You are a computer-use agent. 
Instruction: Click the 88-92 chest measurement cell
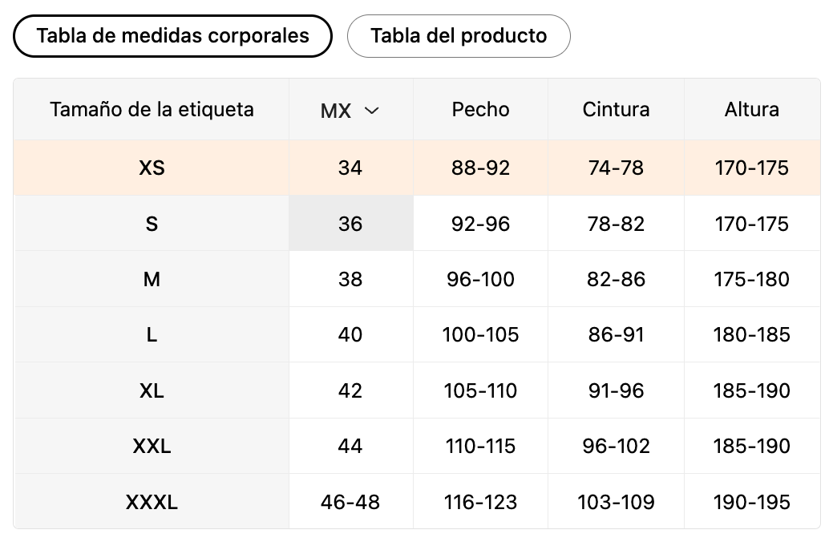[x=480, y=168]
